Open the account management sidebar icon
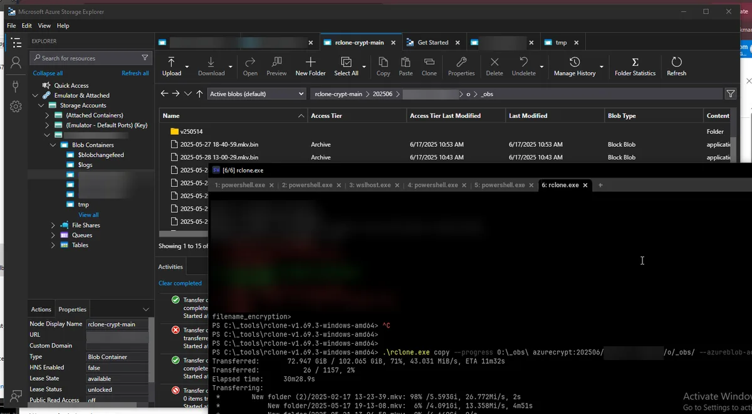The height and width of the screenshot is (414, 752). (16, 62)
